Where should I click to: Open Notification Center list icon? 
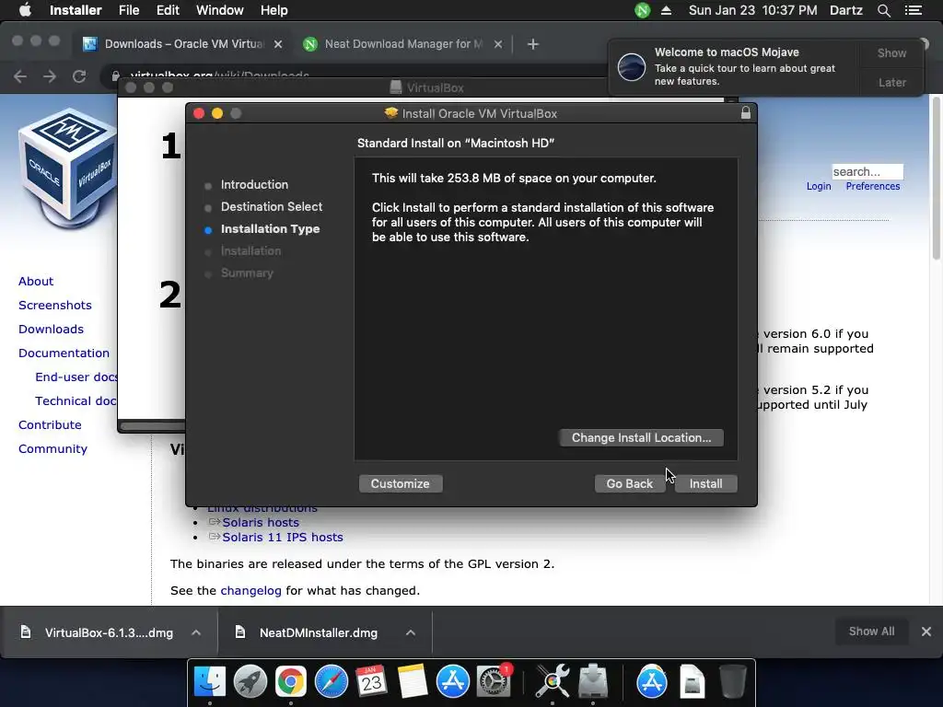914,10
